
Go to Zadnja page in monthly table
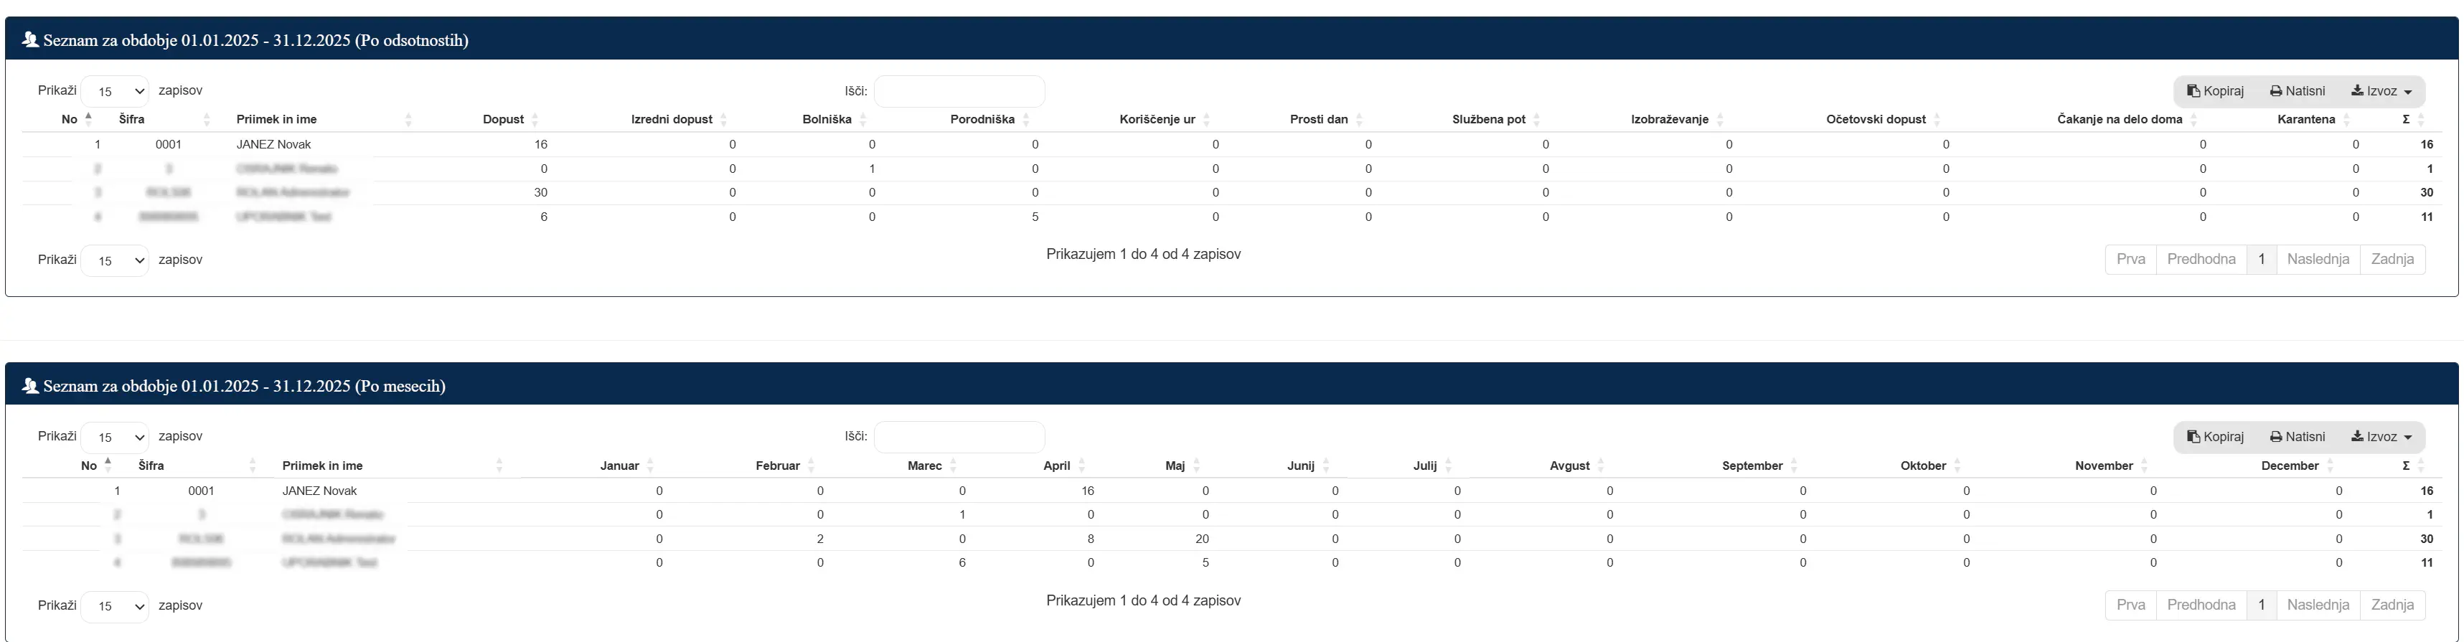(x=2392, y=605)
